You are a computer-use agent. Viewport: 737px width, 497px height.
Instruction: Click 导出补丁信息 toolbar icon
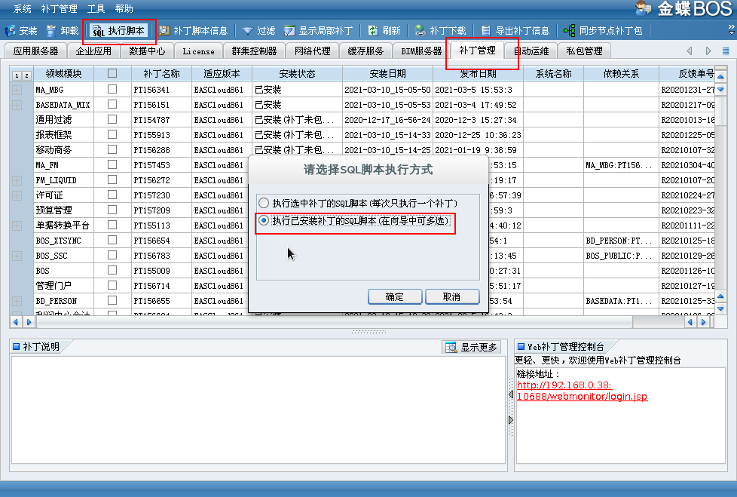pos(486,31)
